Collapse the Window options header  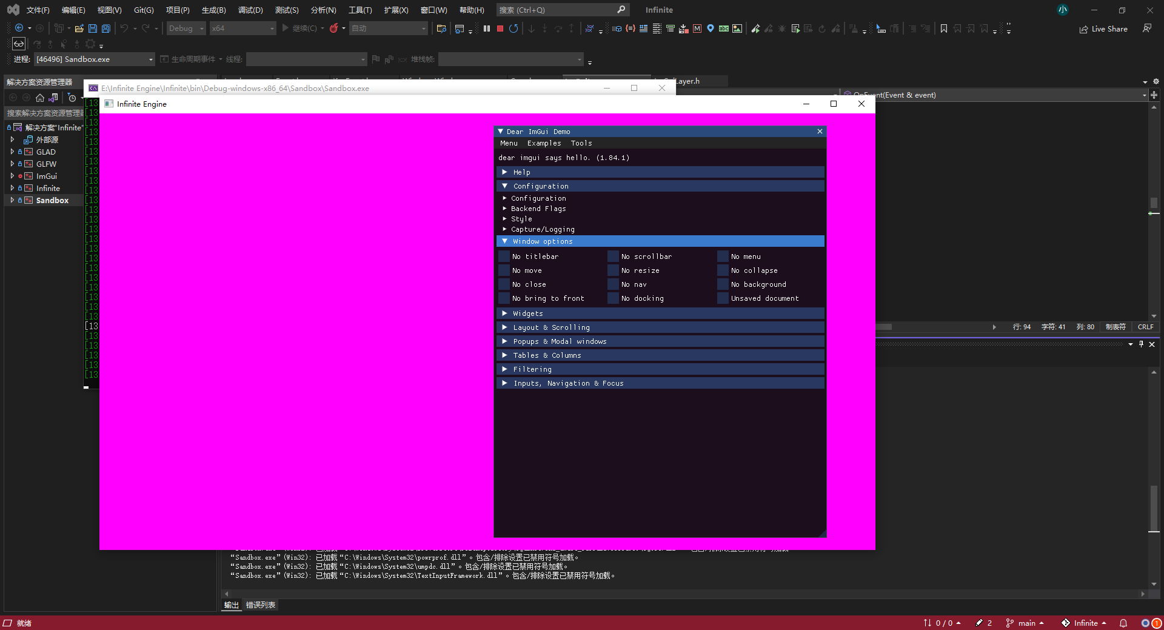click(660, 241)
